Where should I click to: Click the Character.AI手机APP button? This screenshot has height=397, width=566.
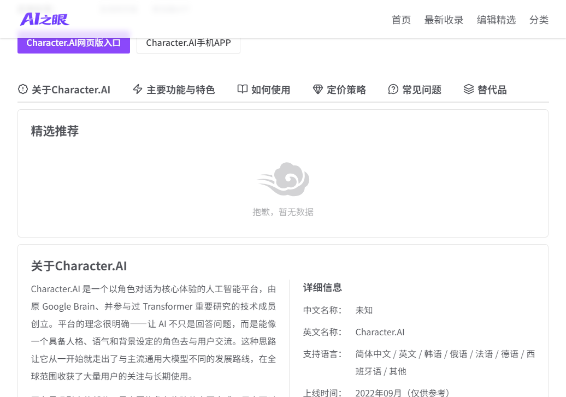click(188, 43)
